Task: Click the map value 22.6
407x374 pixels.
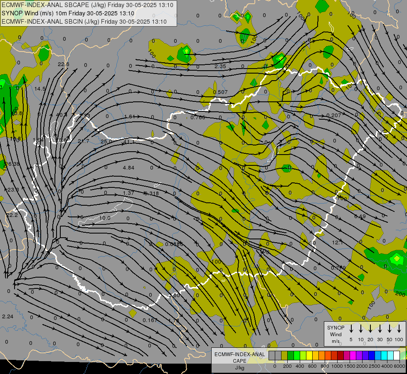Action: tap(64, 64)
